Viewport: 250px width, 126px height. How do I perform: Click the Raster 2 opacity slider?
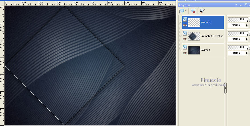click(x=237, y=19)
